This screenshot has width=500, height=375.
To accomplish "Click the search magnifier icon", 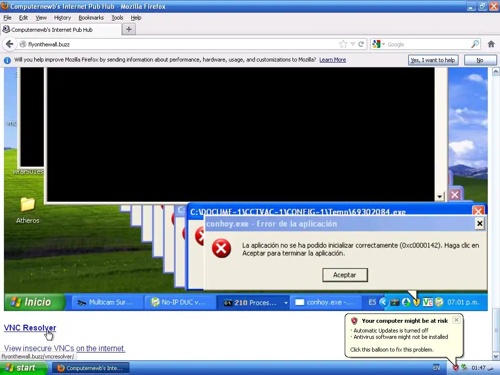I will pos(475,44).
